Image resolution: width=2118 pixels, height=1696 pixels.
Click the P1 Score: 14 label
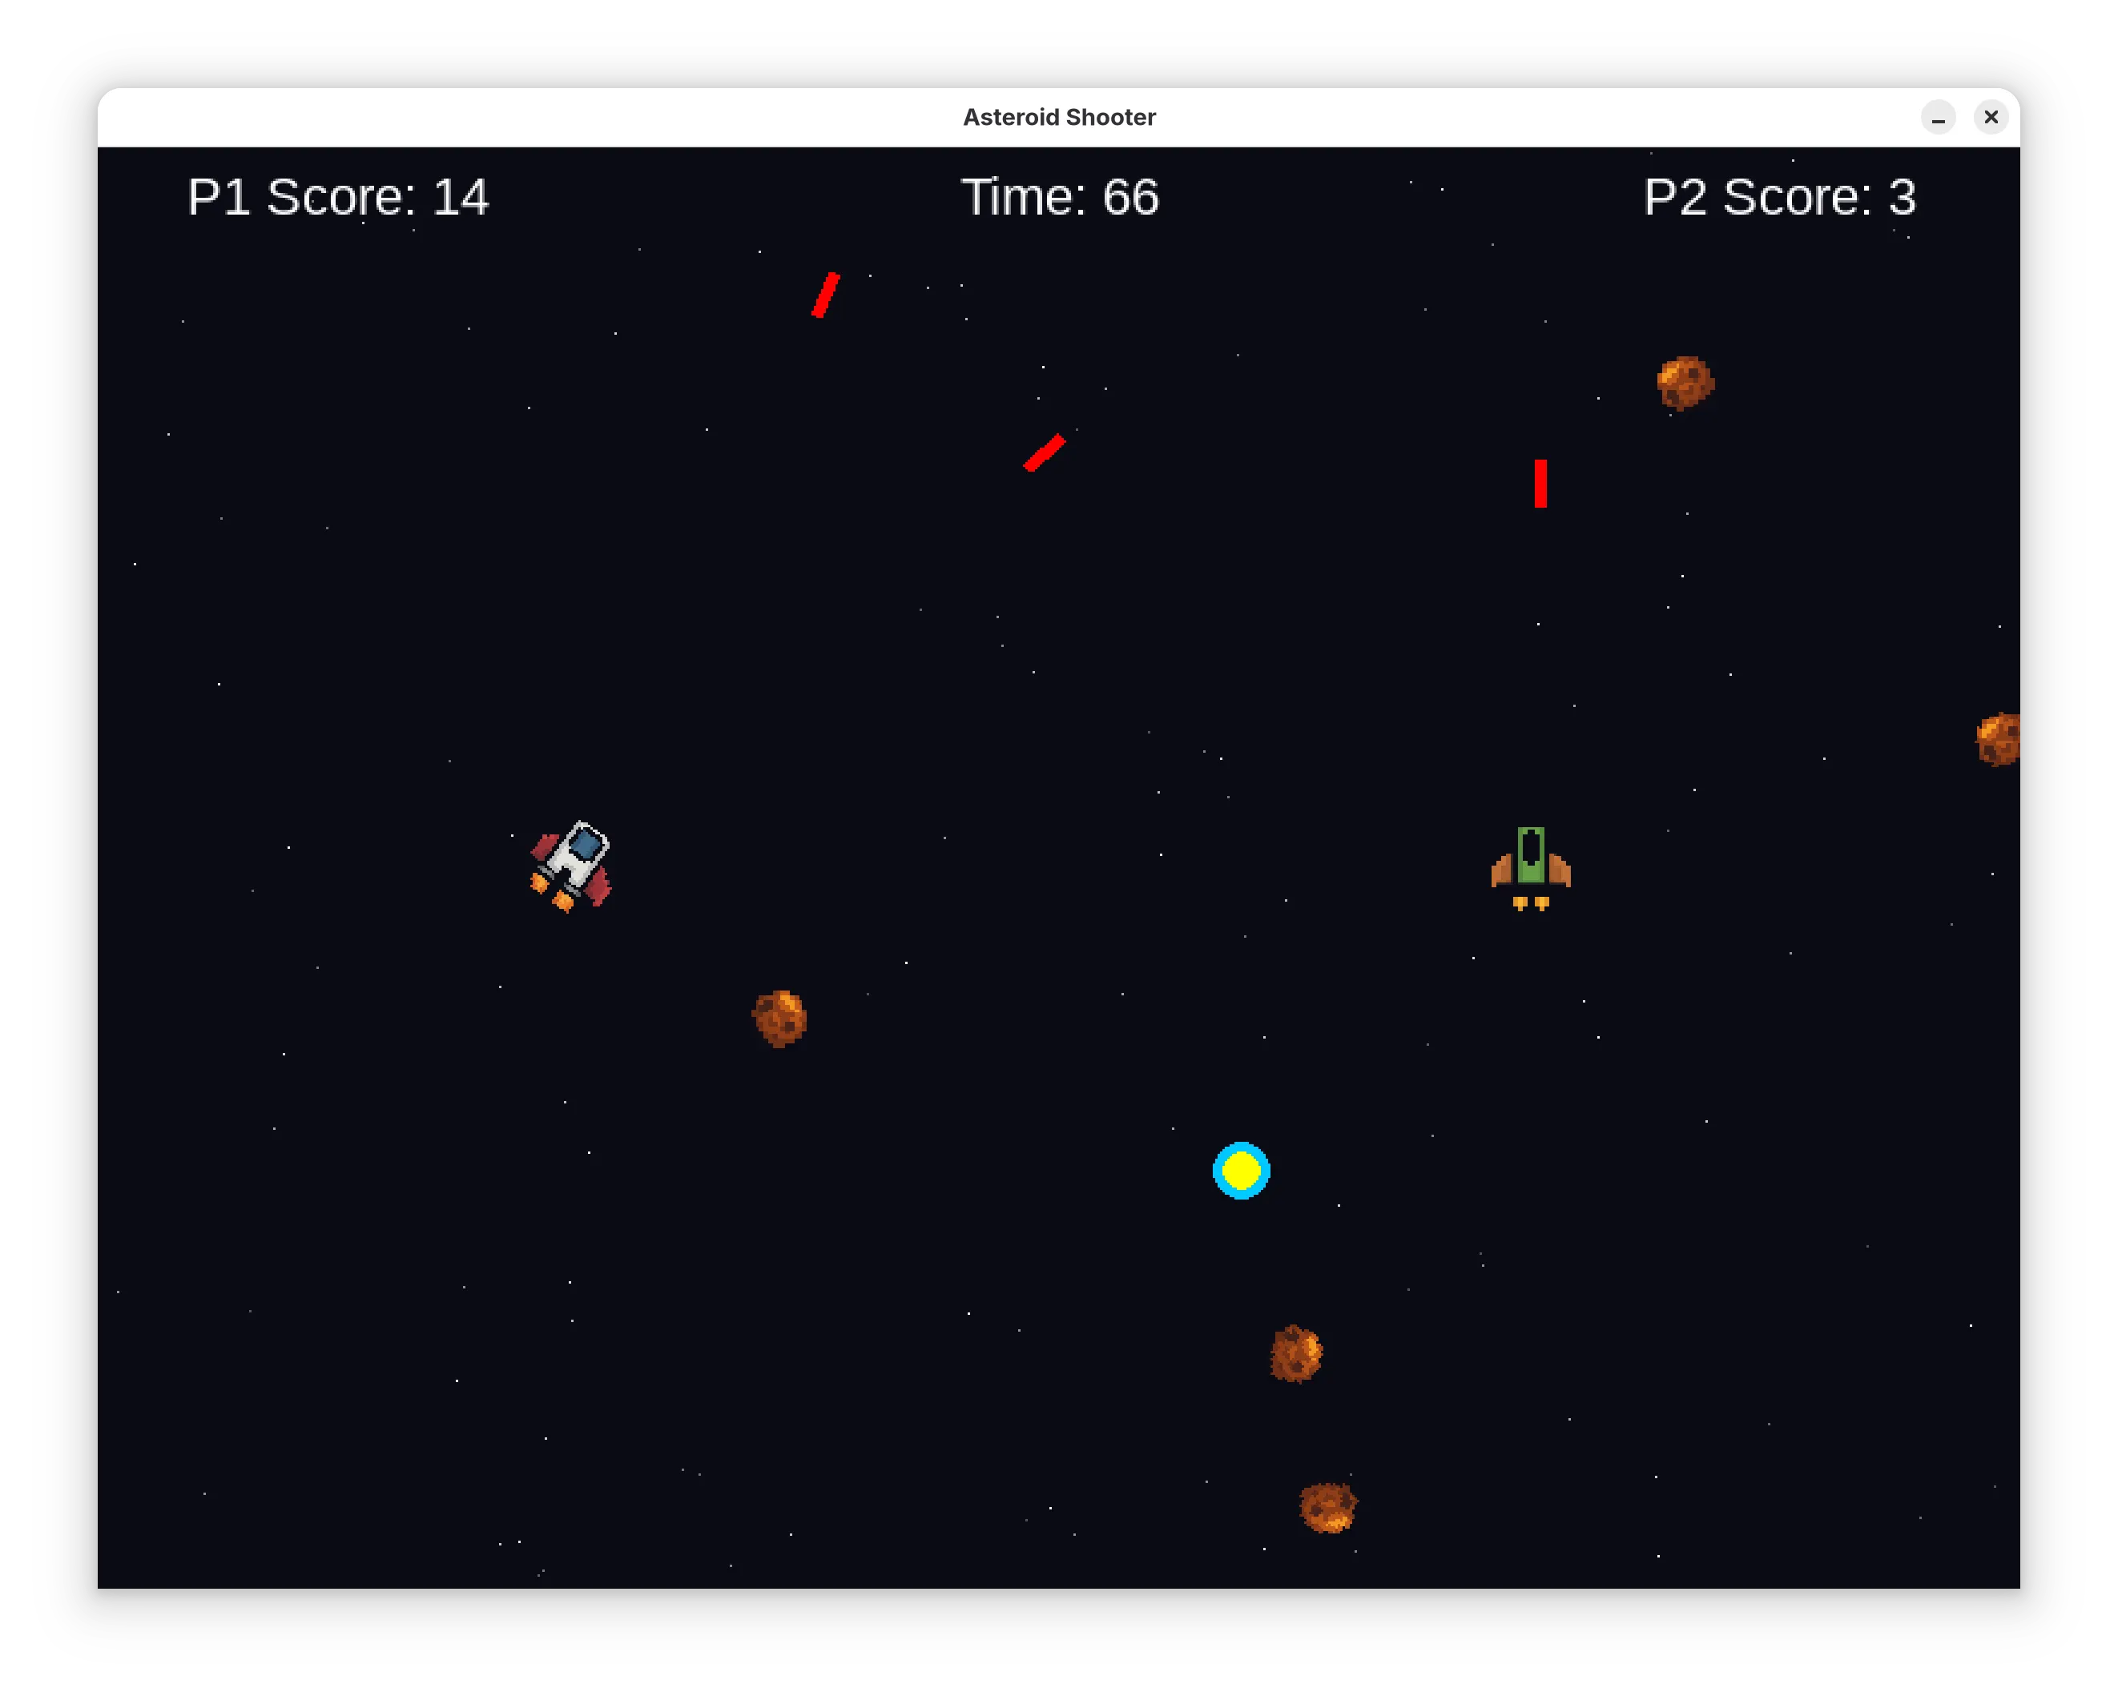pos(338,198)
